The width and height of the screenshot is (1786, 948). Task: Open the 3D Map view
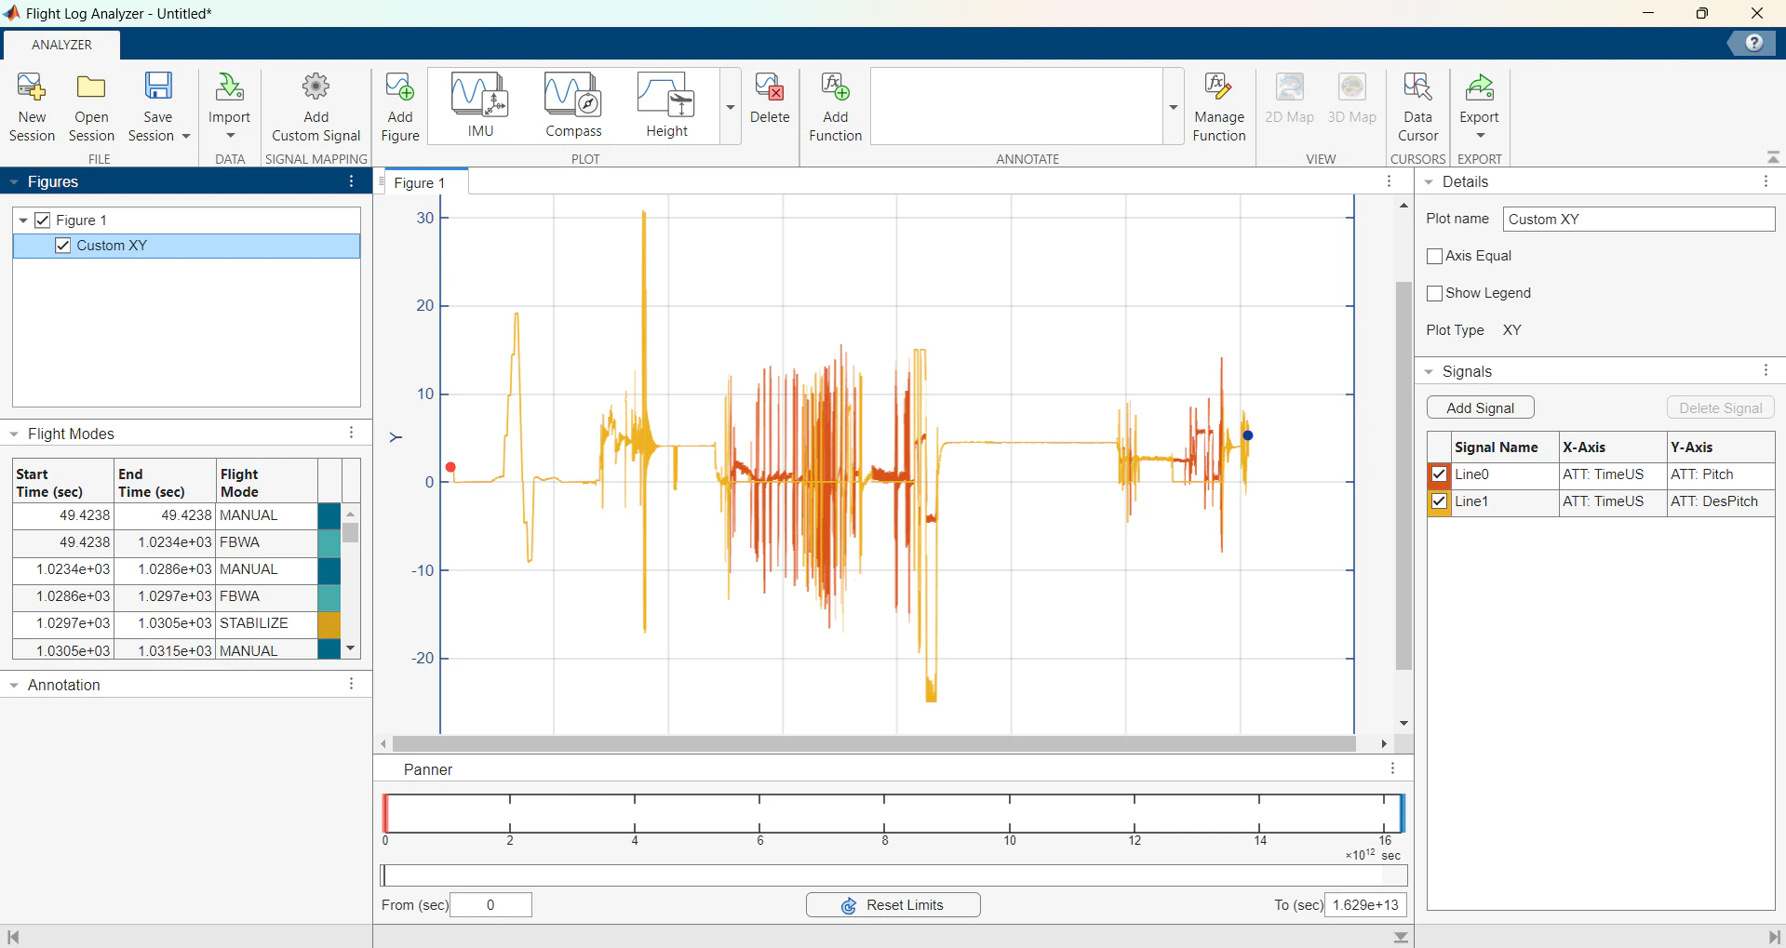point(1351,98)
